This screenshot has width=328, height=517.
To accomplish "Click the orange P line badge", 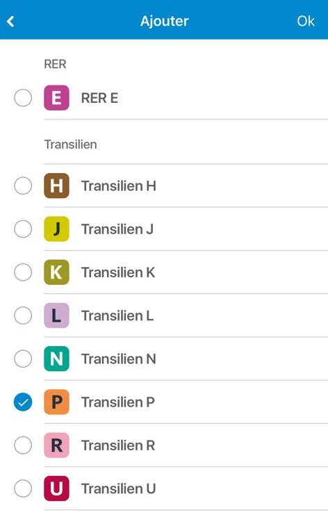I will [56, 402].
